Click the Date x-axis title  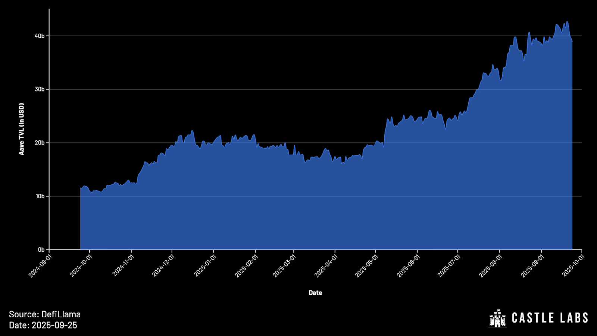tap(315, 293)
